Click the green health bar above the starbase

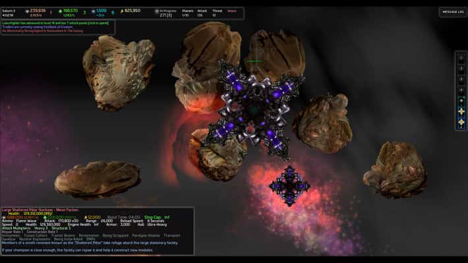(254, 61)
